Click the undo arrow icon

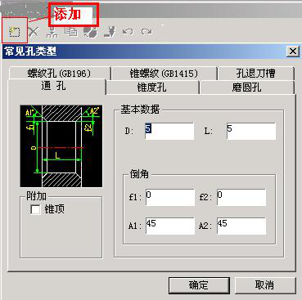pyautogui.click(x=128, y=32)
